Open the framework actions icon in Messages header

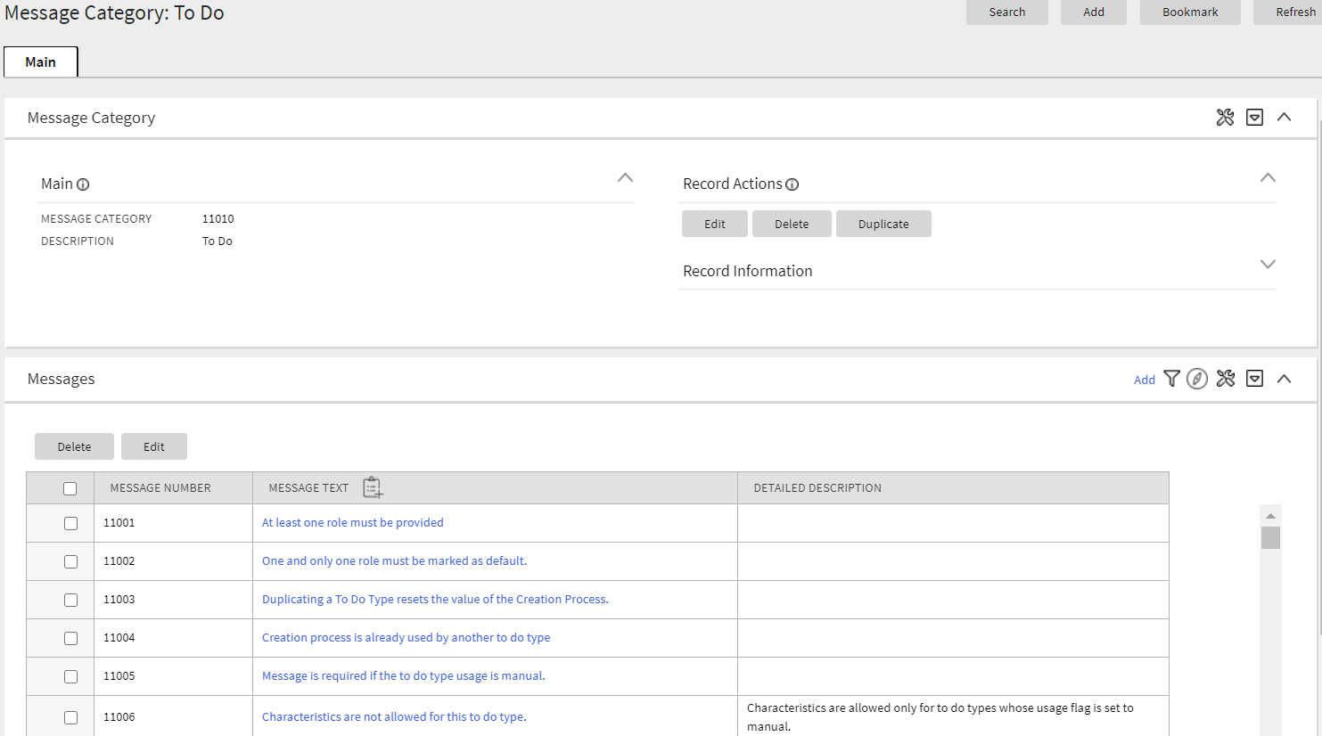(1254, 379)
